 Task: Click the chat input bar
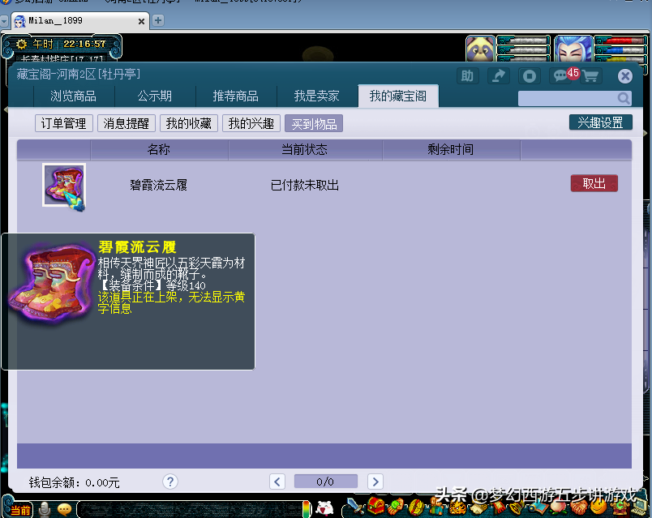coord(191,510)
